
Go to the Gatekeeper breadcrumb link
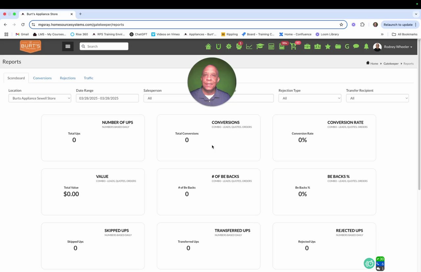(x=391, y=63)
